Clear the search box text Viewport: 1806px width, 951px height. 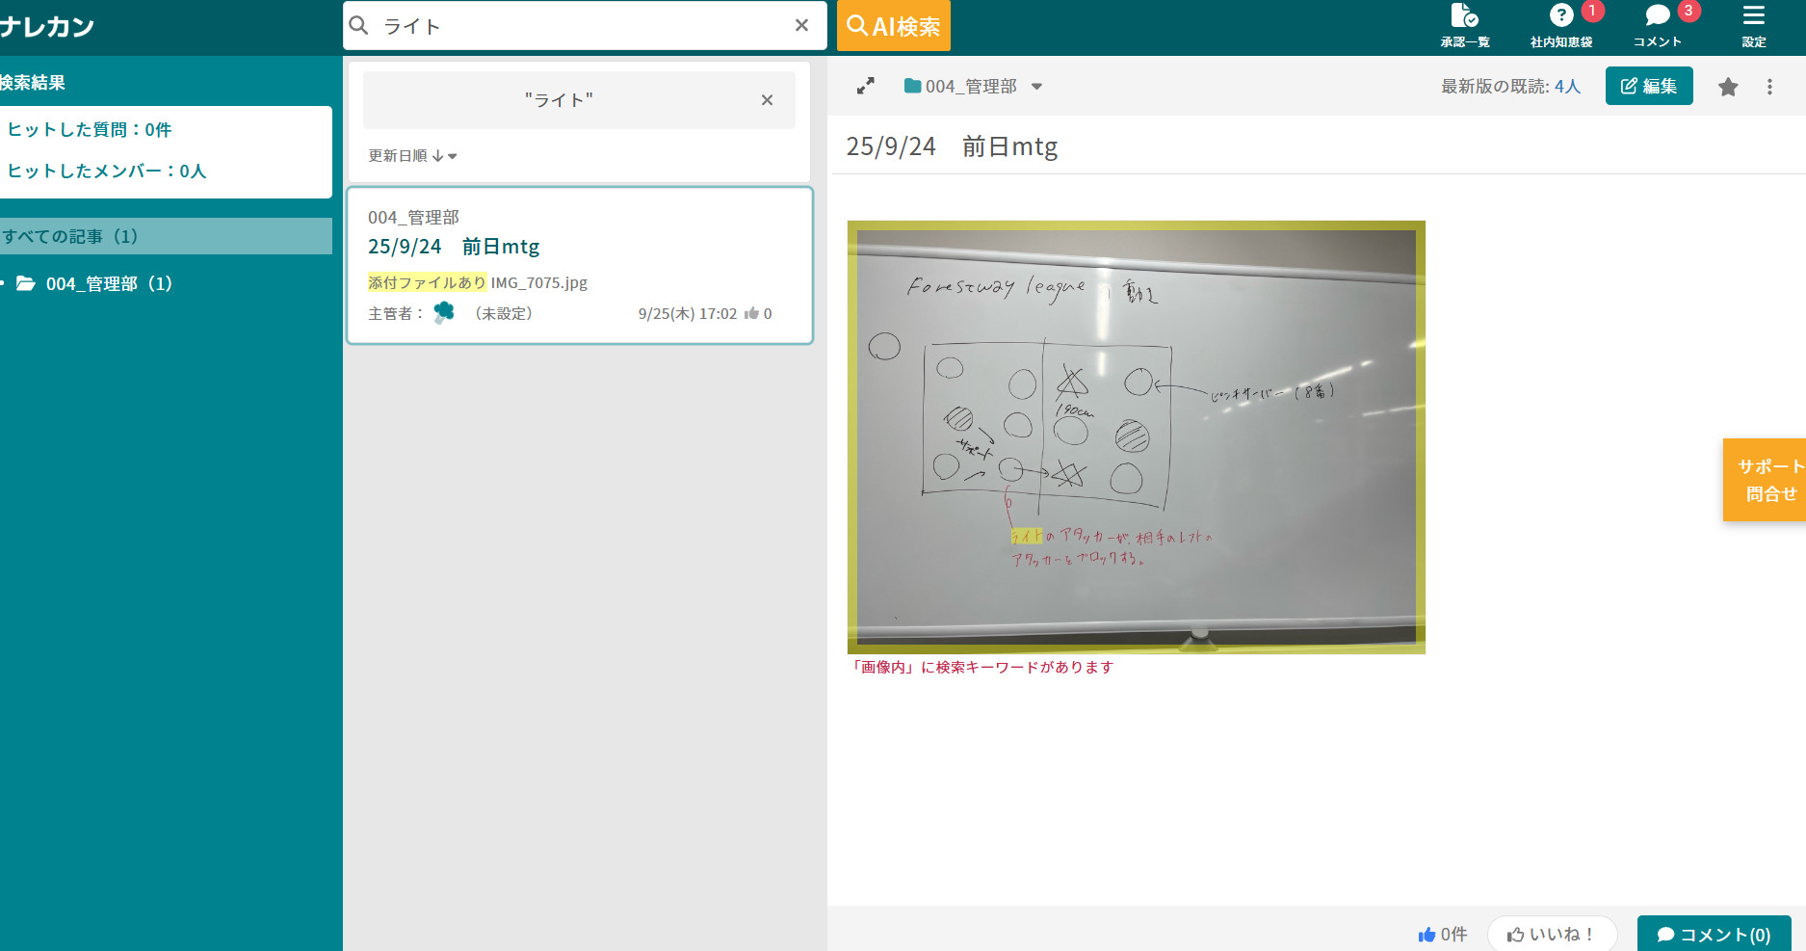click(801, 26)
